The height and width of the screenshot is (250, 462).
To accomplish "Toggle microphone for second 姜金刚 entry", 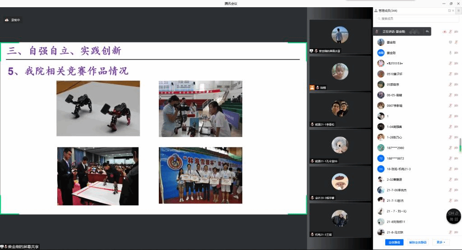I will click(450, 53).
